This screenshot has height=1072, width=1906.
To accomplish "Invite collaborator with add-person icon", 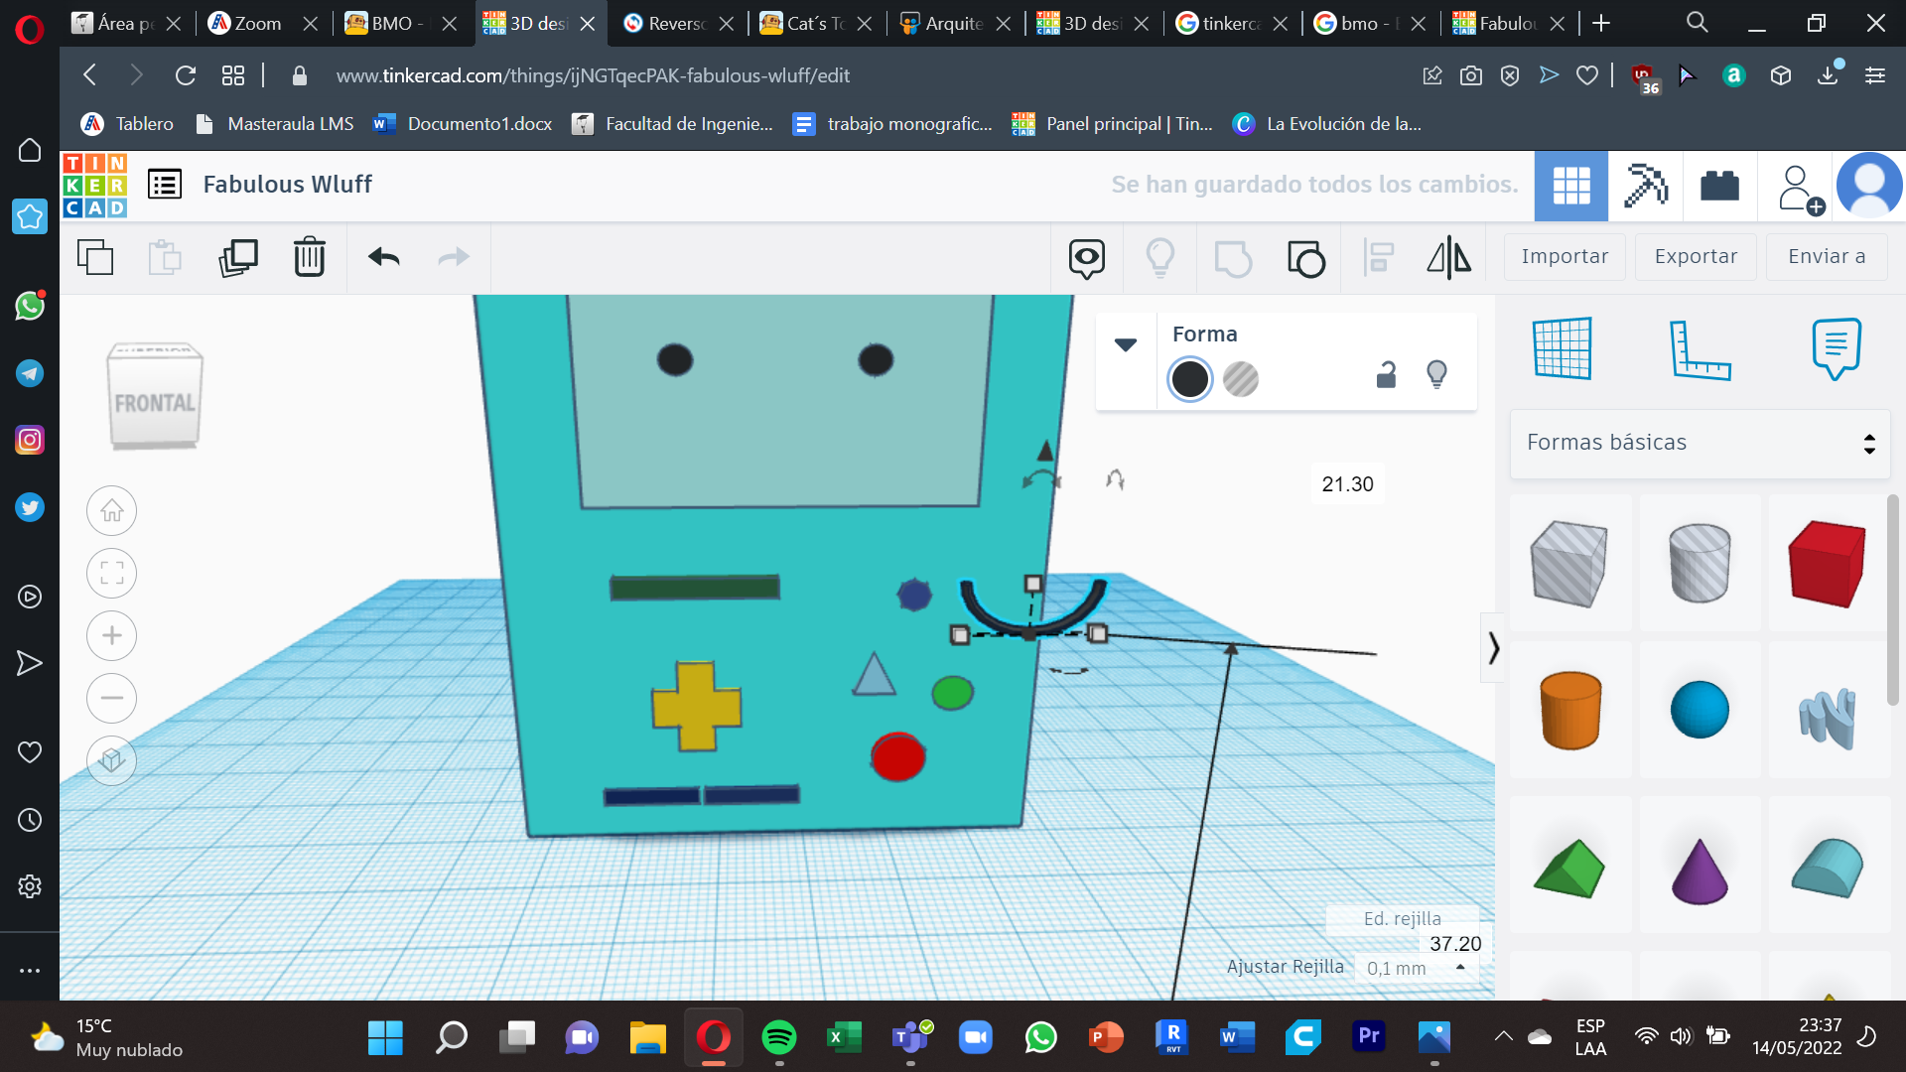I will pyautogui.click(x=1799, y=188).
